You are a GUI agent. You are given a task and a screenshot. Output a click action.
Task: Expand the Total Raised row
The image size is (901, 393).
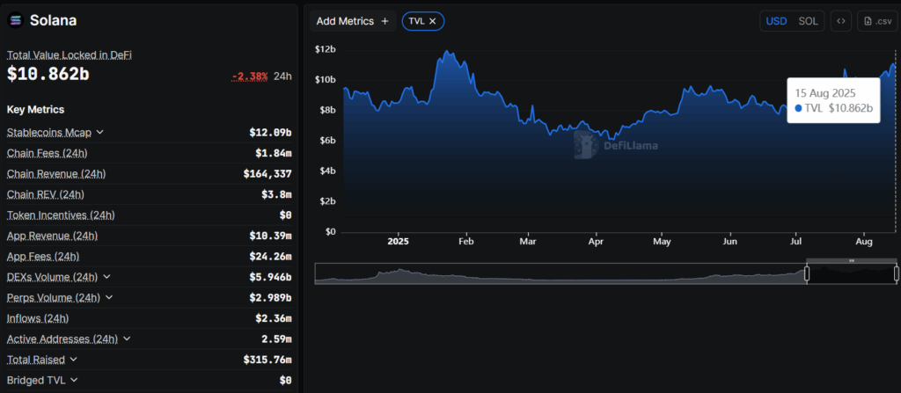pyautogui.click(x=73, y=360)
